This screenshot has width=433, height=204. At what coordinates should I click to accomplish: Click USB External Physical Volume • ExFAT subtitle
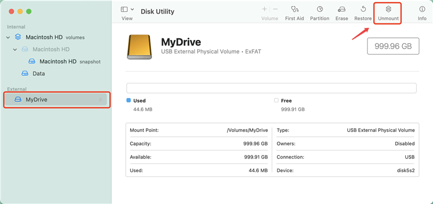point(211,51)
